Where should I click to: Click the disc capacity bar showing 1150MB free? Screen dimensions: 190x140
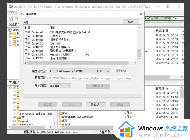[164, 18]
